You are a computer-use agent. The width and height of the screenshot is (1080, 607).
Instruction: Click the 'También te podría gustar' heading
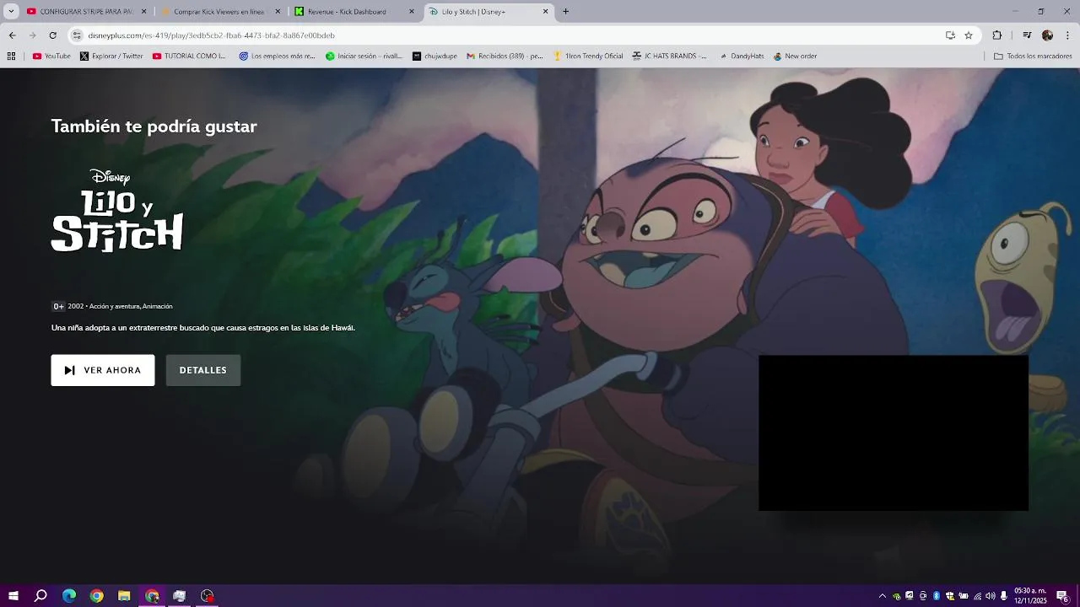[x=154, y=126]
